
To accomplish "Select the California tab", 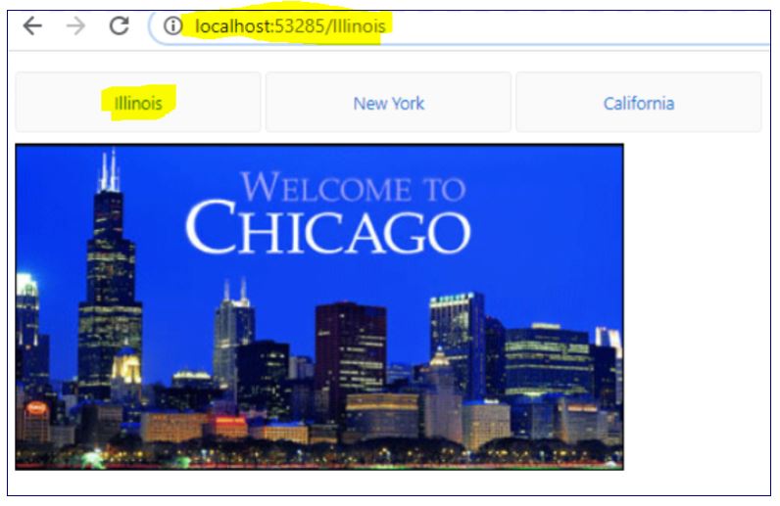I will [638, 103].
